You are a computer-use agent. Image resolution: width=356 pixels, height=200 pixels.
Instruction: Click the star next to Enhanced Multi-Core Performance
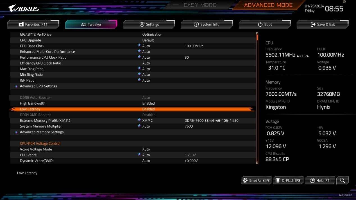click(139, 51)
